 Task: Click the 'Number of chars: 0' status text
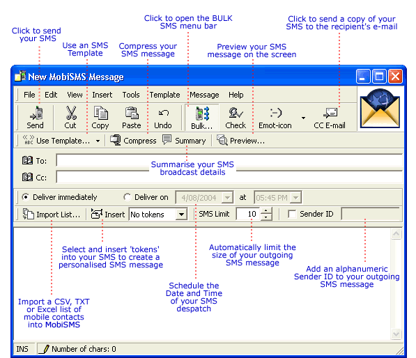click(84, 349)
